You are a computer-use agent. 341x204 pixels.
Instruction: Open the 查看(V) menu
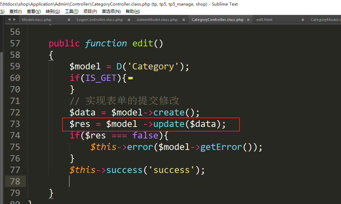[x=34, y=12]
